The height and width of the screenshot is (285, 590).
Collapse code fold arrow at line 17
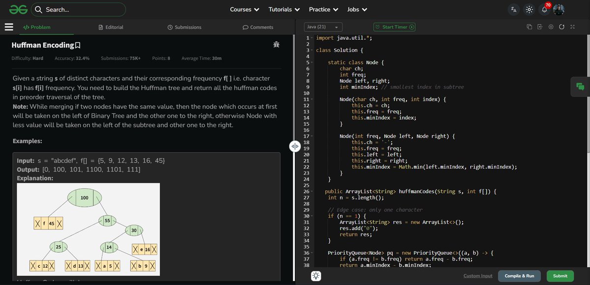pyautogui.click(x=312, y=136)
